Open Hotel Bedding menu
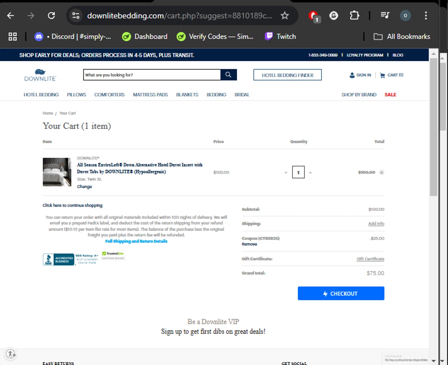 click(x=41, y=95)
